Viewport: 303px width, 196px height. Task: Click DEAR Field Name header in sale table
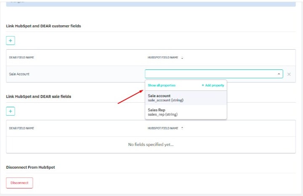click(21, 128)
